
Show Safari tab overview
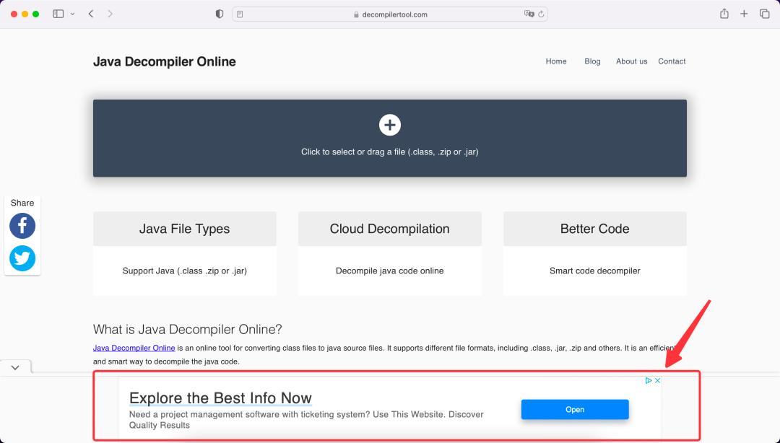pos(764,14)
